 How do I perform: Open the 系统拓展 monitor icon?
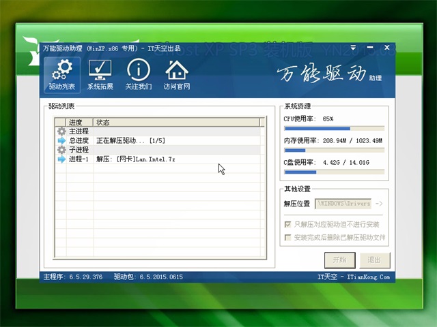click(x=100, y=71)
